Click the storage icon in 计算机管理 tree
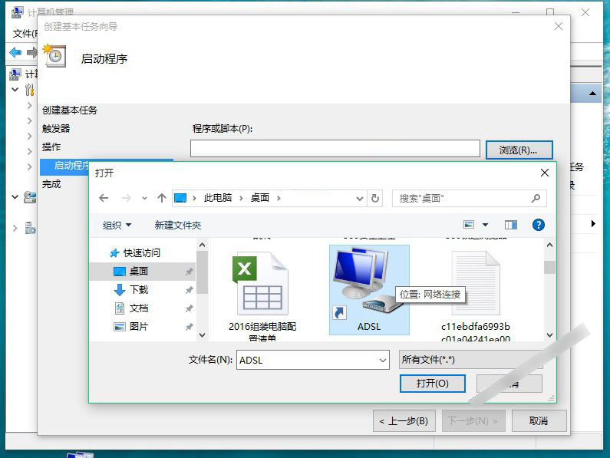This screenshot has width=610, height=458. pyautogui.click(x=30, y=197)
